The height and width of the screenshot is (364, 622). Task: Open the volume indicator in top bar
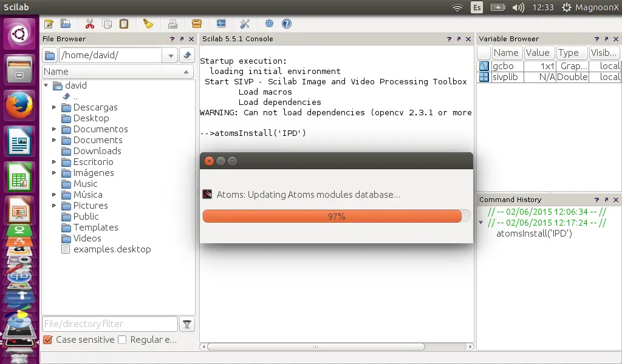(518, 7)
